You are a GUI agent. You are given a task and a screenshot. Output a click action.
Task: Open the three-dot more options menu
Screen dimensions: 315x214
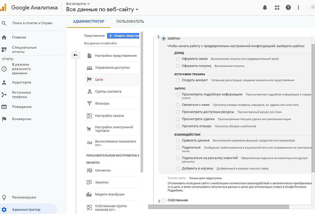298,7
